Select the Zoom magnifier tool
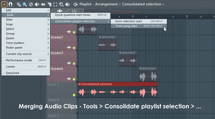This screenshot has height=119, width=215. [x=61, y=4]
